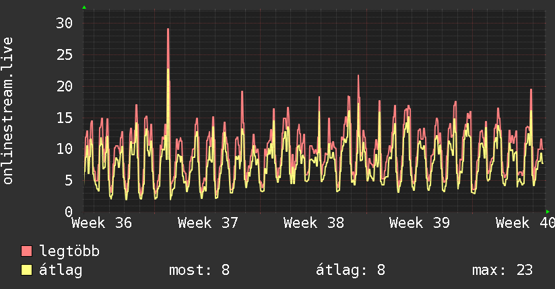Click the y-axis value 30

coord(65,24)
